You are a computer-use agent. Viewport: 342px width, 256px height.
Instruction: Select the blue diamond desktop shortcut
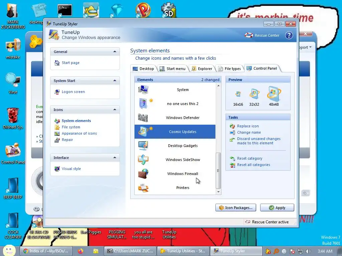click(x=117, y=10)
